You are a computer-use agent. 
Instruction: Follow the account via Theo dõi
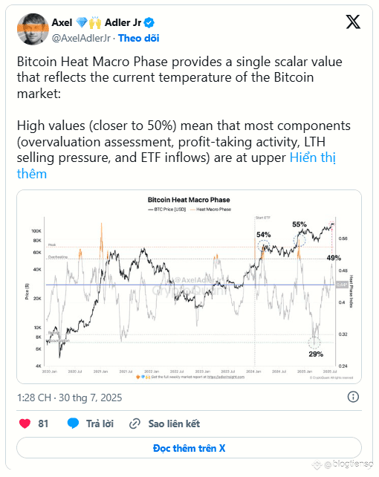tap(139, 39)
